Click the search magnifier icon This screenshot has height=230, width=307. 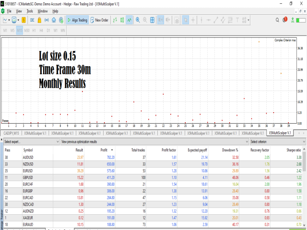(x=277, y=20)
